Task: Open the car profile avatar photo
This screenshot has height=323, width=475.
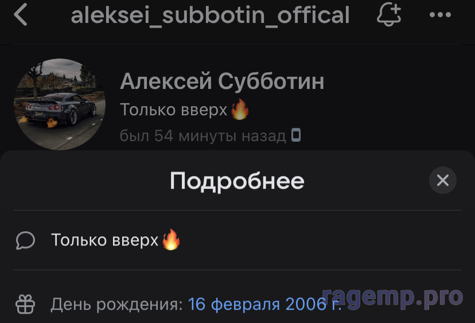Action: [60, 104]
